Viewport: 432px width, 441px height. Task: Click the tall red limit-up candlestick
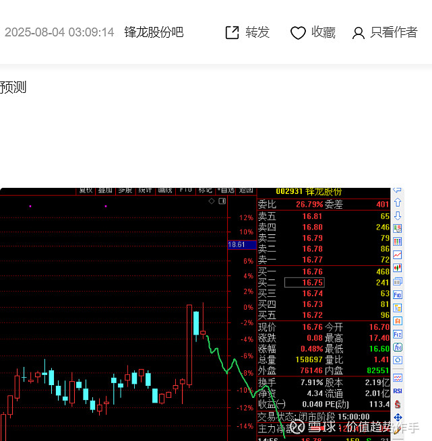pos(189,345)
